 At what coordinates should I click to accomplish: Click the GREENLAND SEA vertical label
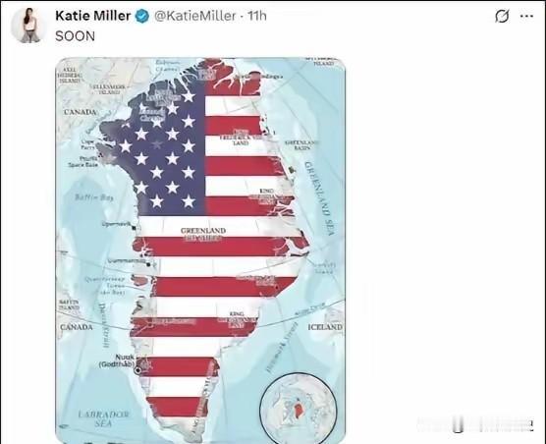(320, 197)
